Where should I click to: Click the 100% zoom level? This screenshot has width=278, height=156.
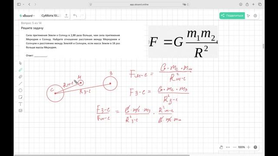[x=242, y=147]
